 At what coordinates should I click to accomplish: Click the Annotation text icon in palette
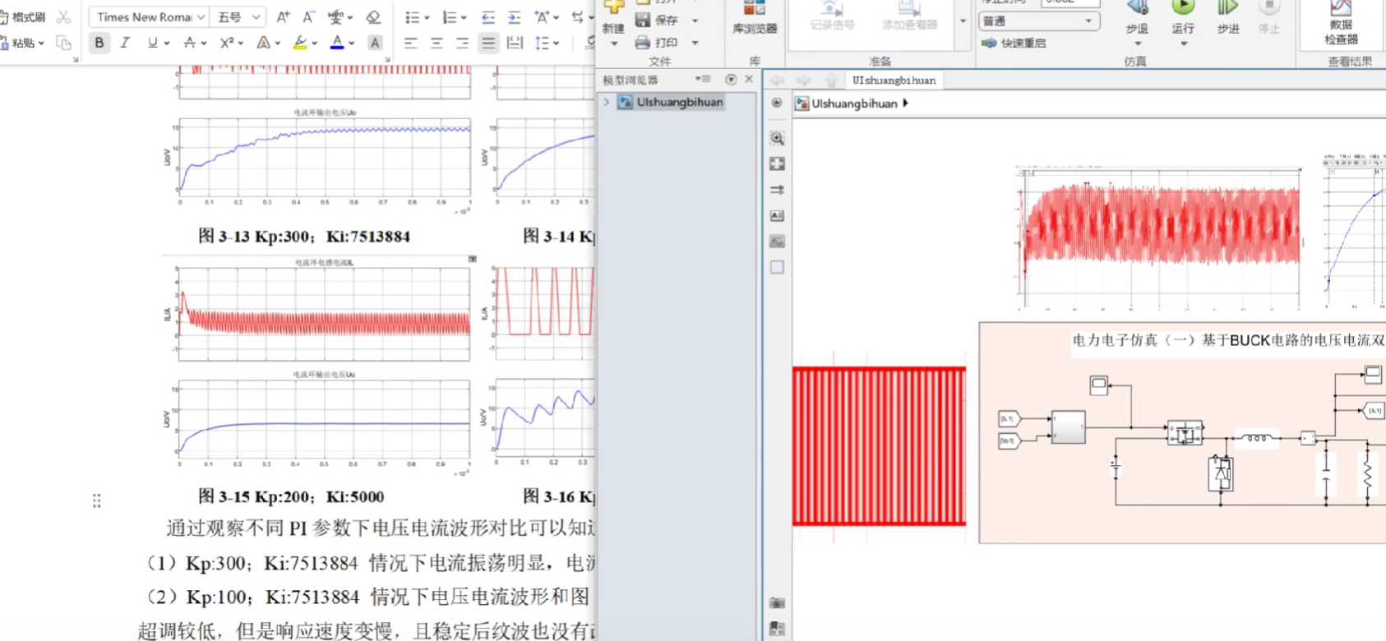pos(777,215)
